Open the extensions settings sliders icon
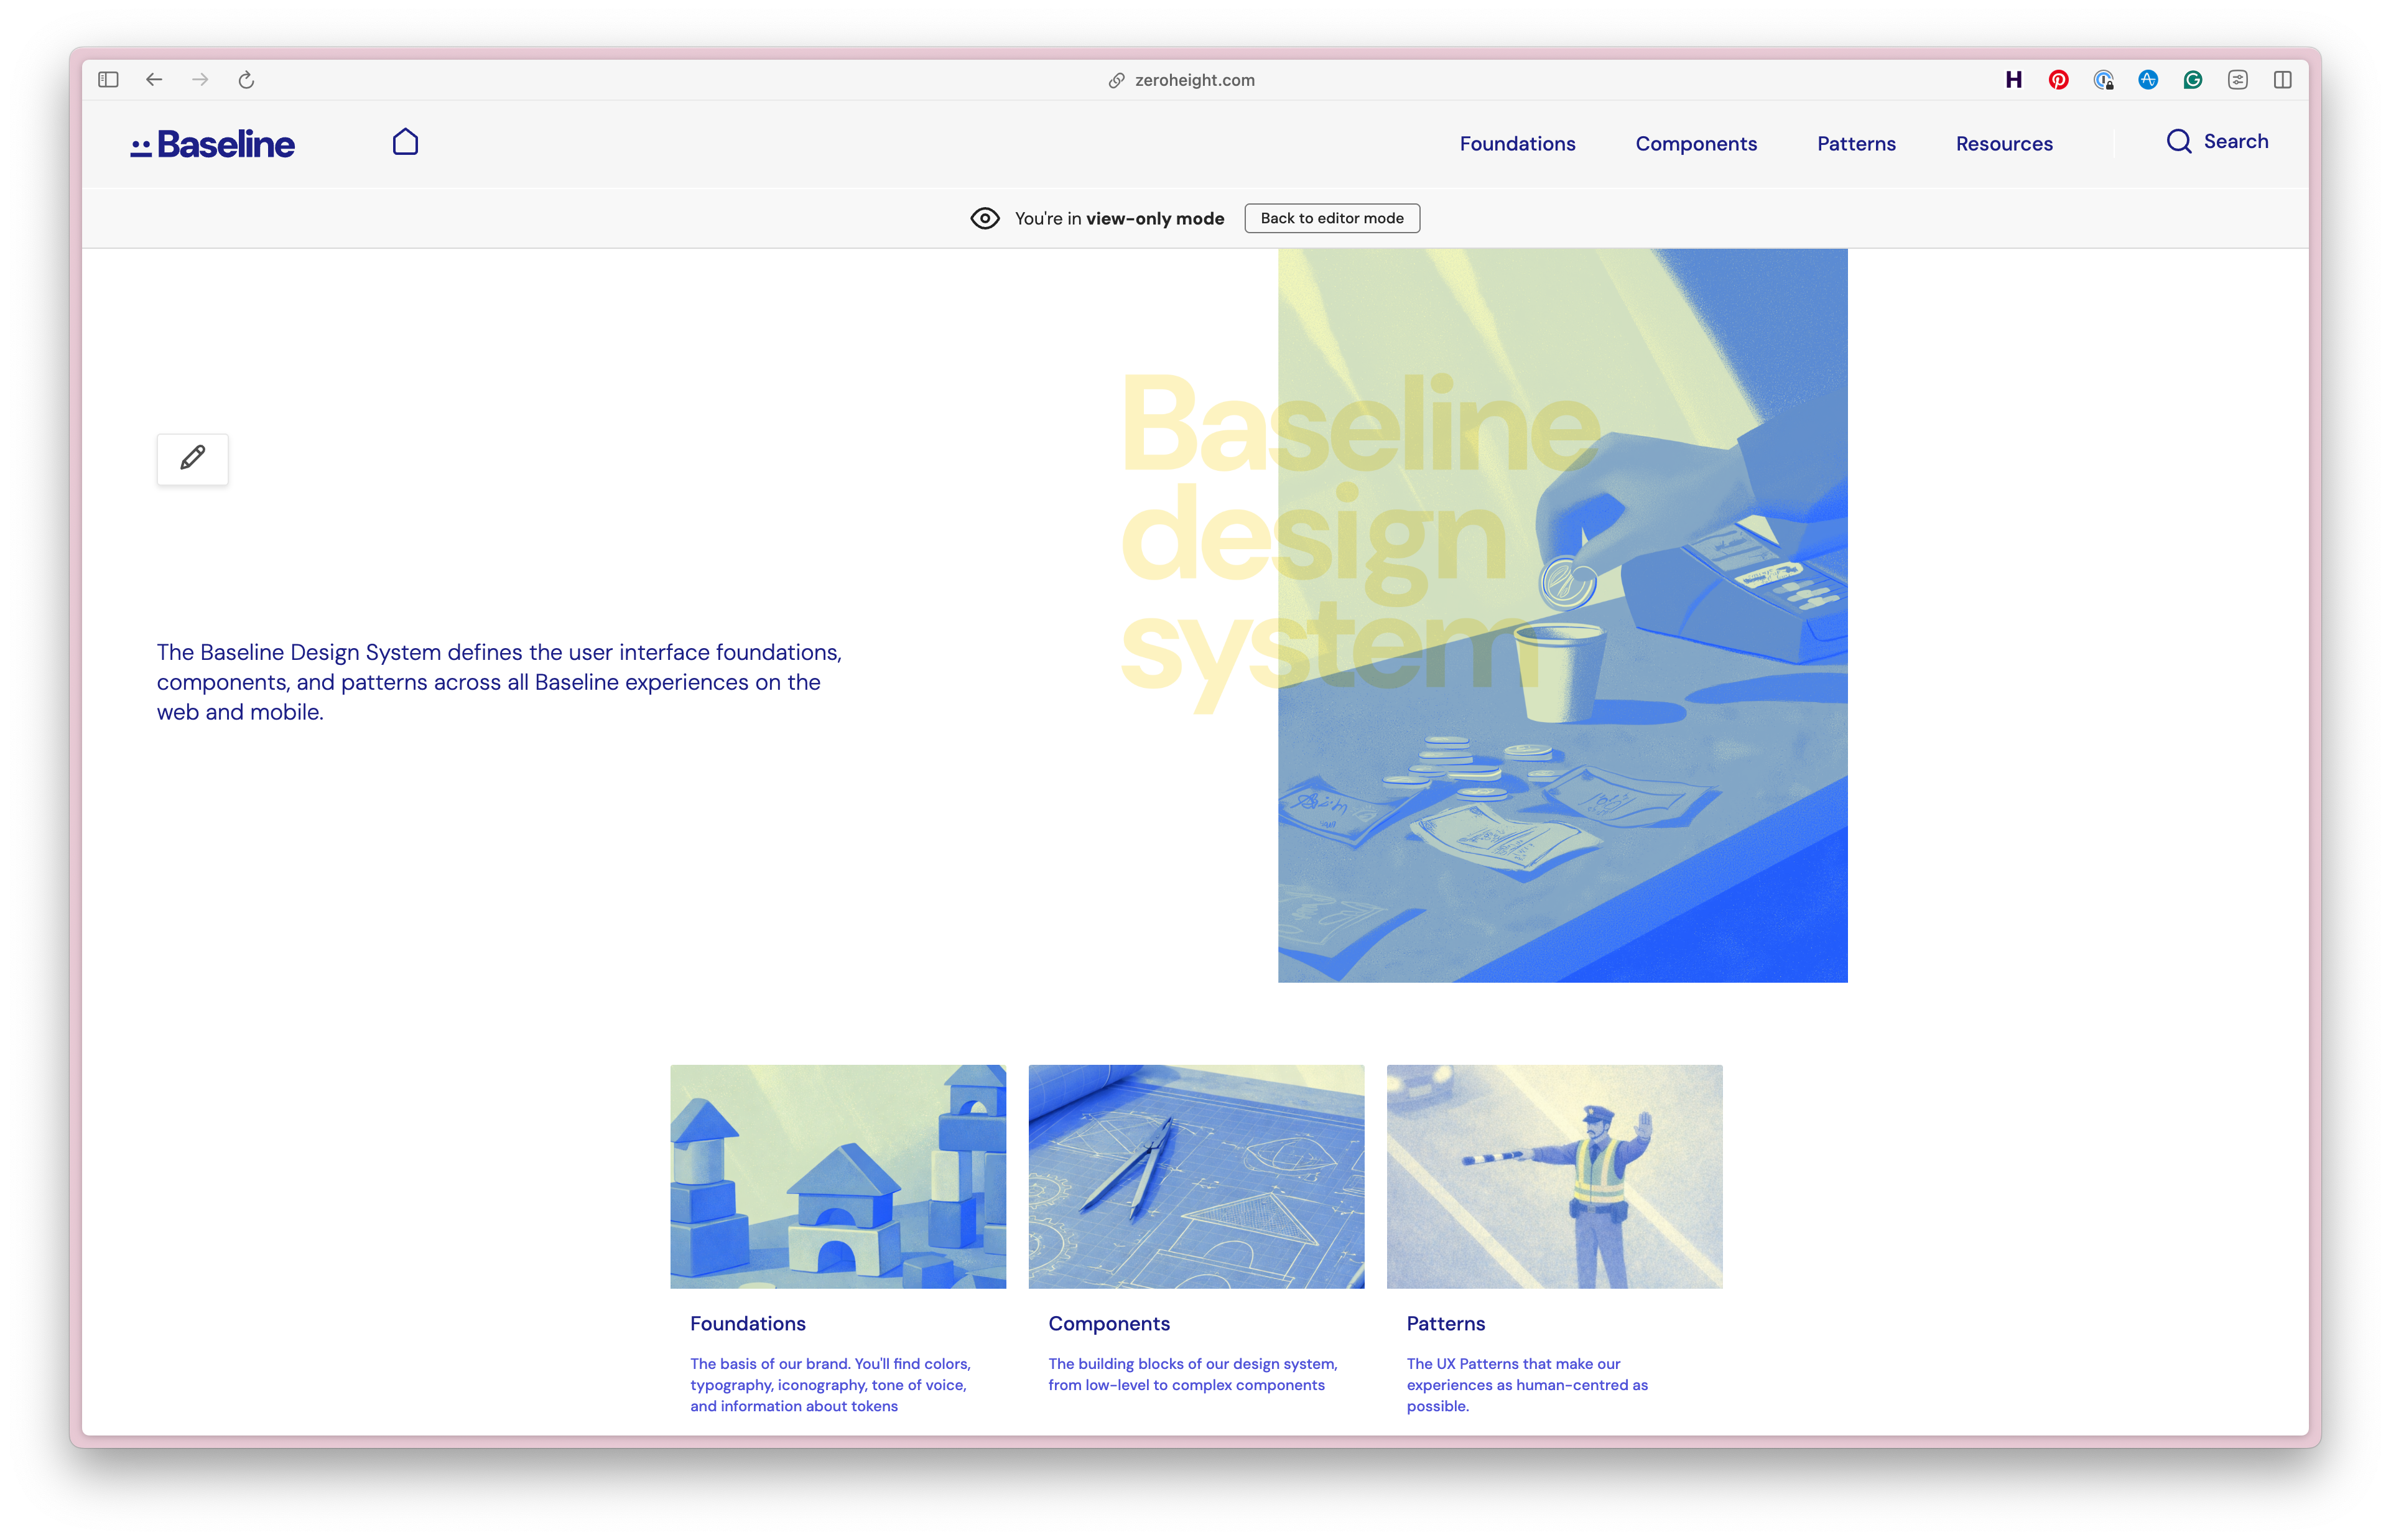Screen dimensions: 2391x1540 [2237, 80]
